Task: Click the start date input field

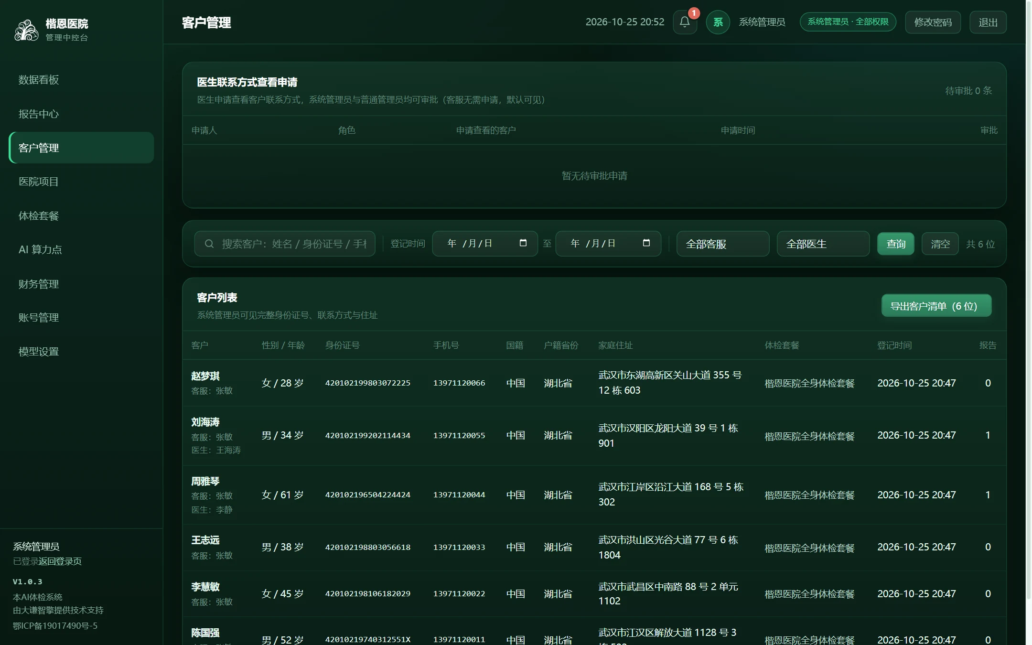Action: click(x=485, y=244)
